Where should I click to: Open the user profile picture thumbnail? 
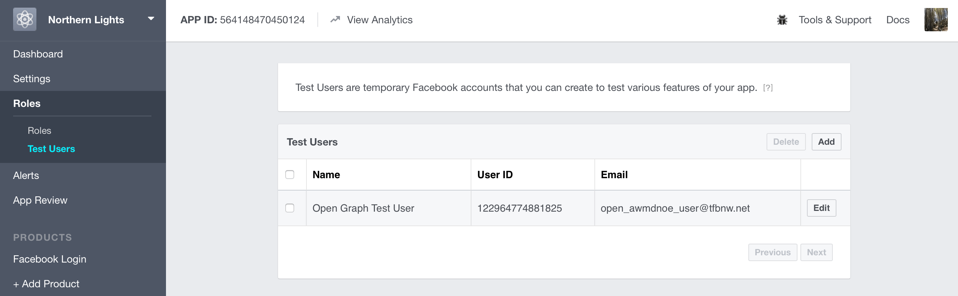[936, 20]
